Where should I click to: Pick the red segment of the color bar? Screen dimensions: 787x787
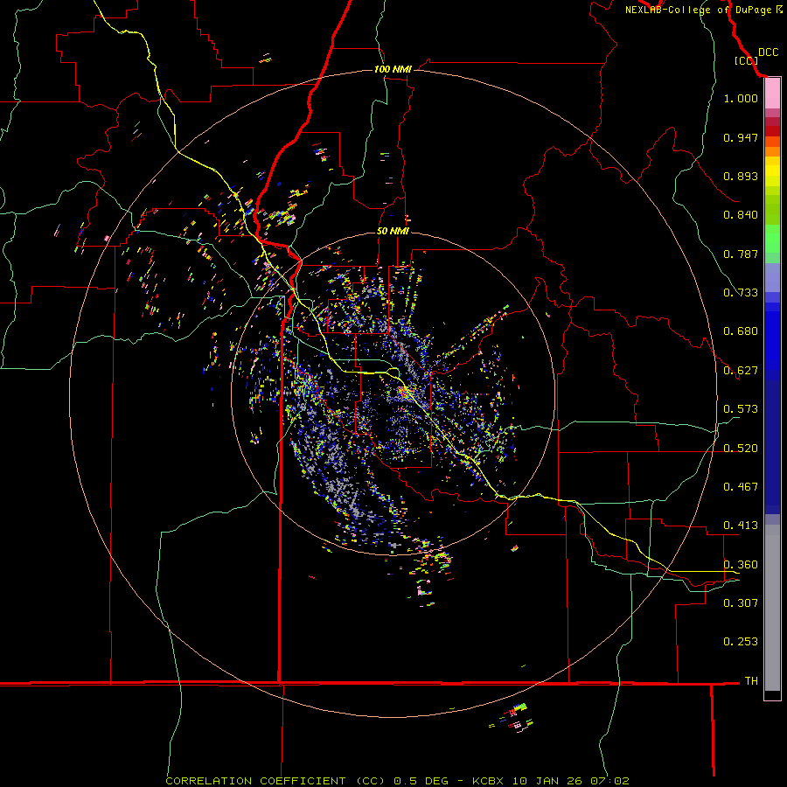coord(772,131)
